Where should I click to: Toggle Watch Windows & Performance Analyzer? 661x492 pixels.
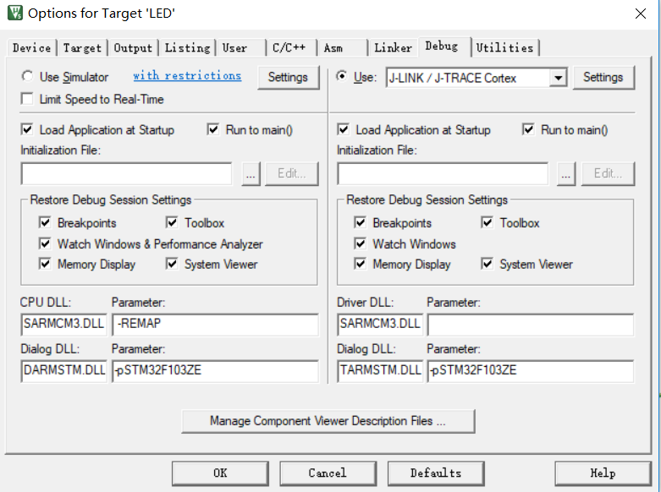pyautogui.click(x=45, y=243)
